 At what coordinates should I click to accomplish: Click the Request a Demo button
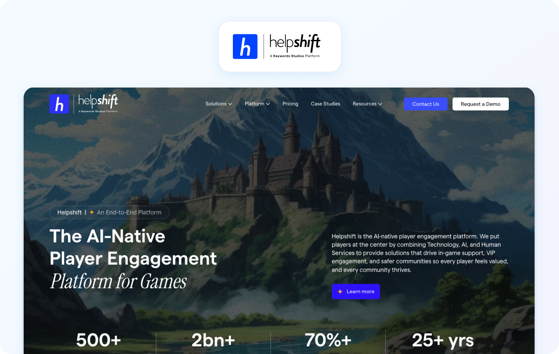481,104
